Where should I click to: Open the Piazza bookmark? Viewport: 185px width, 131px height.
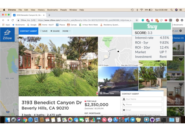[x=60, y=25]
